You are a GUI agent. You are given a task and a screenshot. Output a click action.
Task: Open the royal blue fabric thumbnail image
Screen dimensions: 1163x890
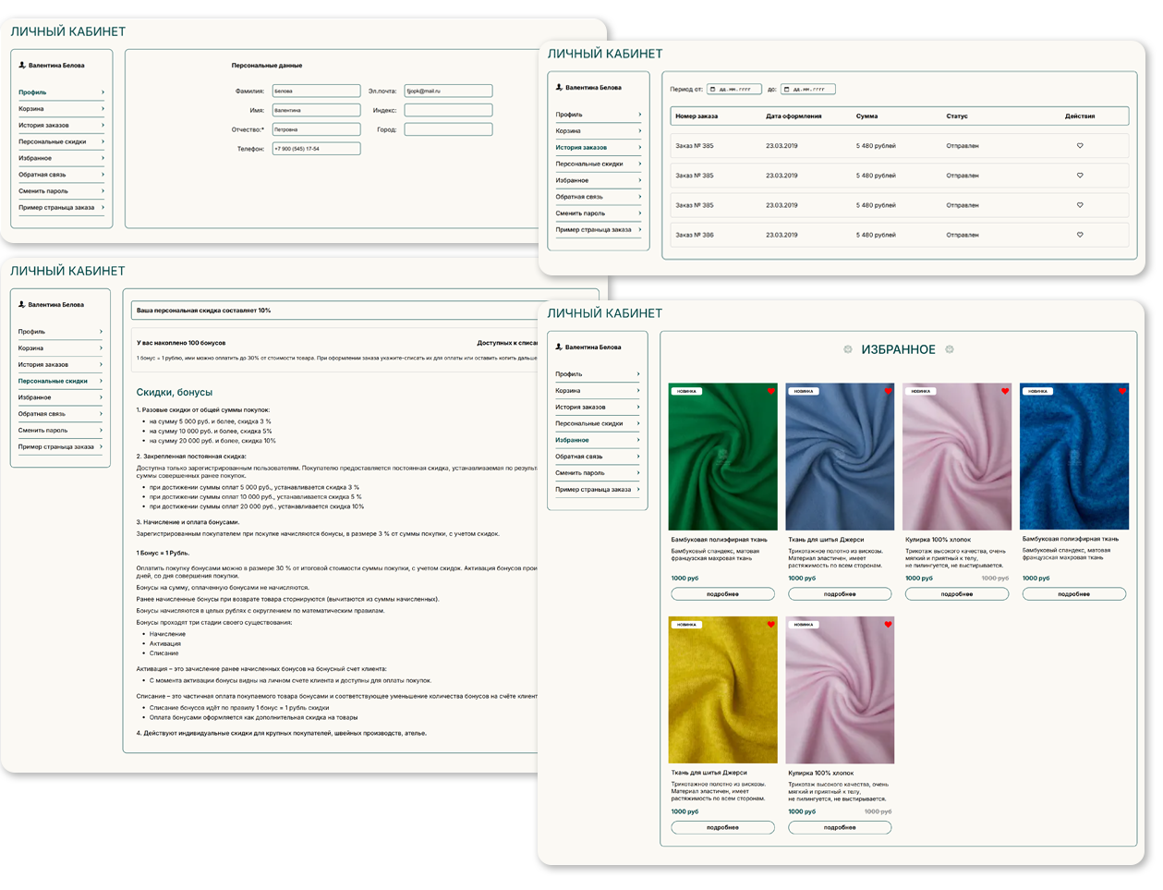tap(1073, 457)
